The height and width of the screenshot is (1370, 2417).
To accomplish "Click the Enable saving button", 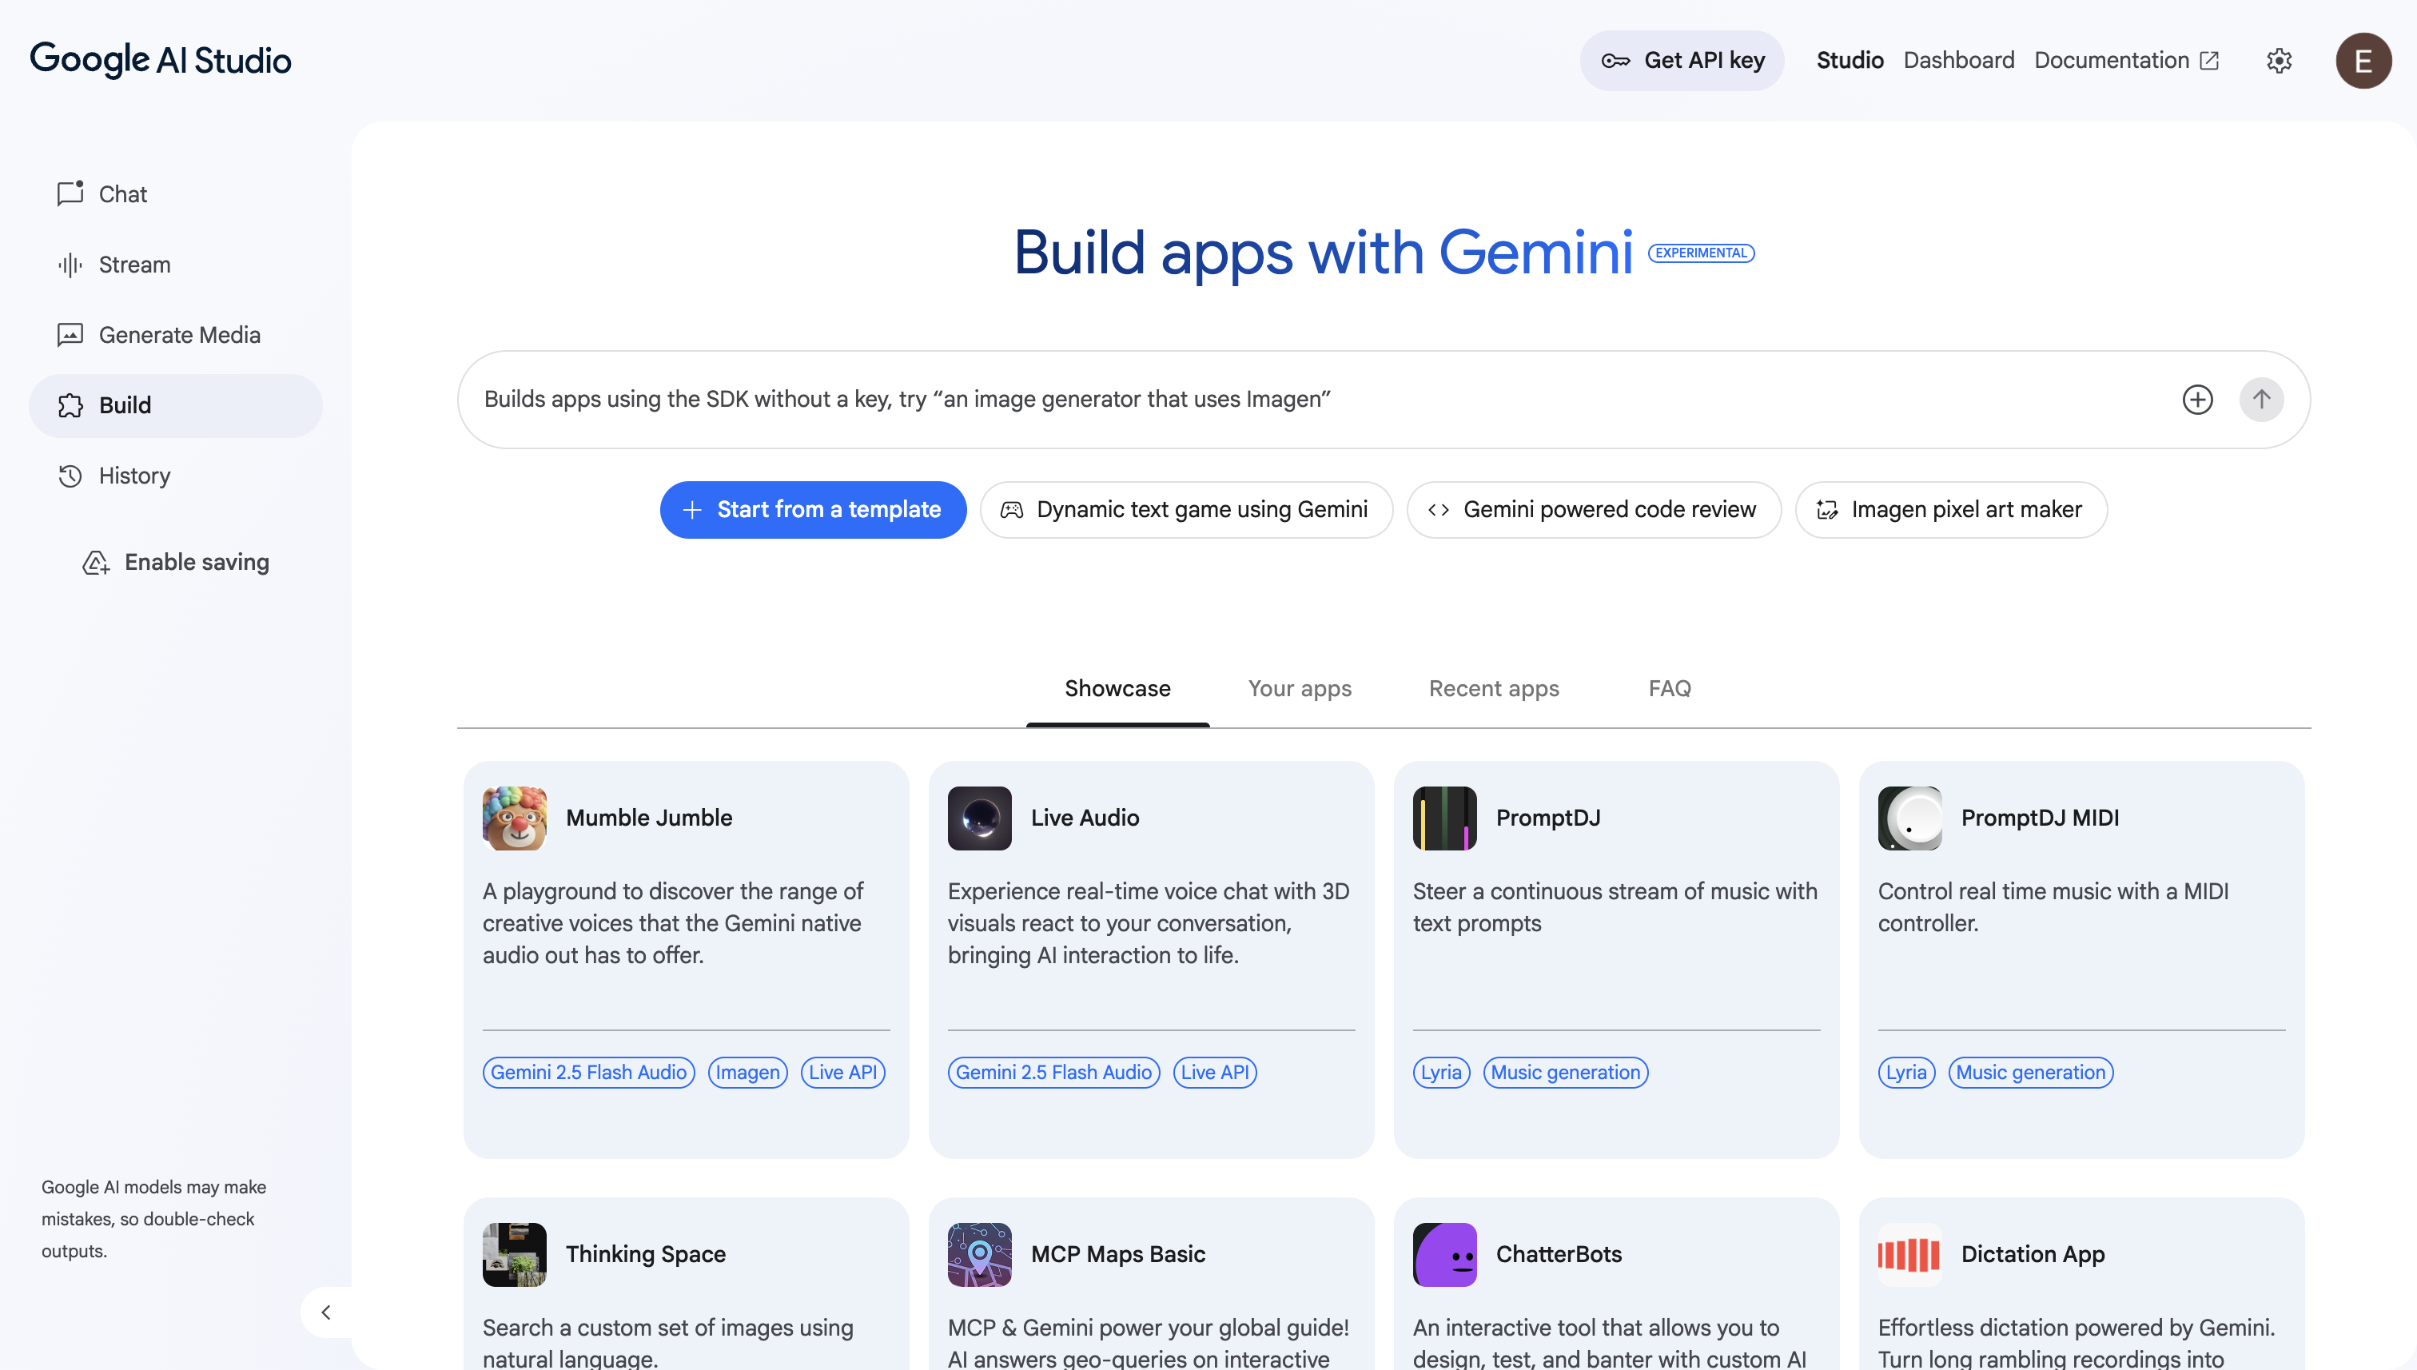I will (176, 562).
